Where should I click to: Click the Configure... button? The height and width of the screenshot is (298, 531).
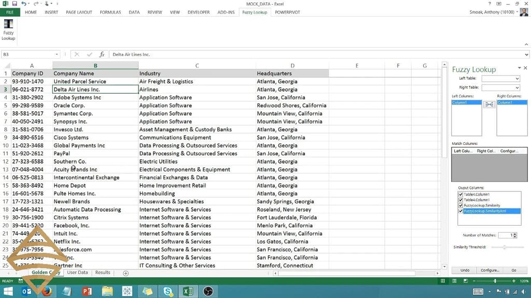pyautogui.click(x=490, y=270)
